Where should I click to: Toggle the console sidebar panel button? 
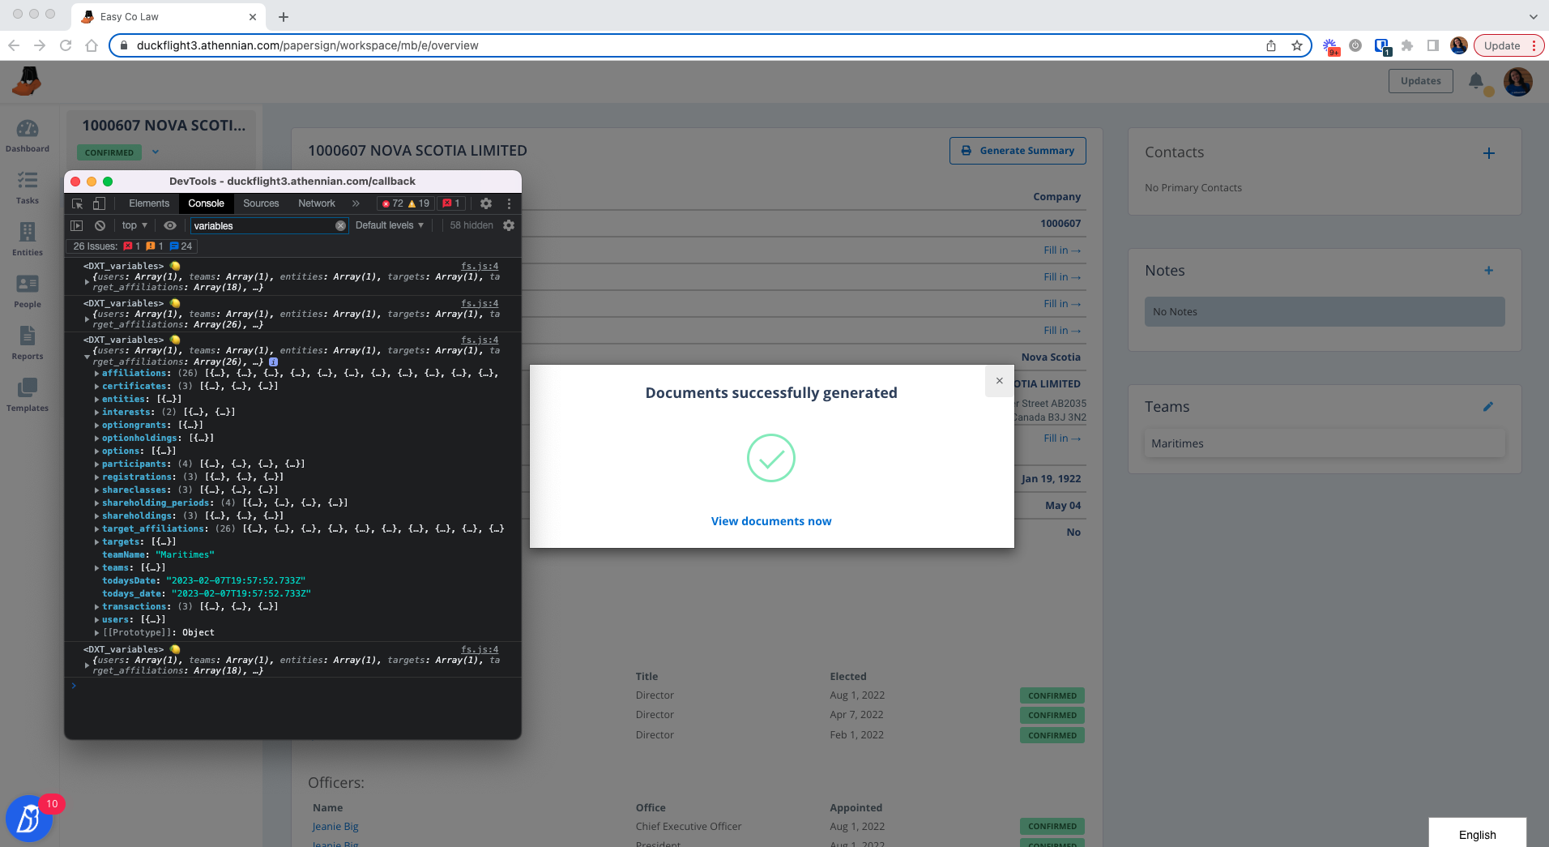pos(77,225)
